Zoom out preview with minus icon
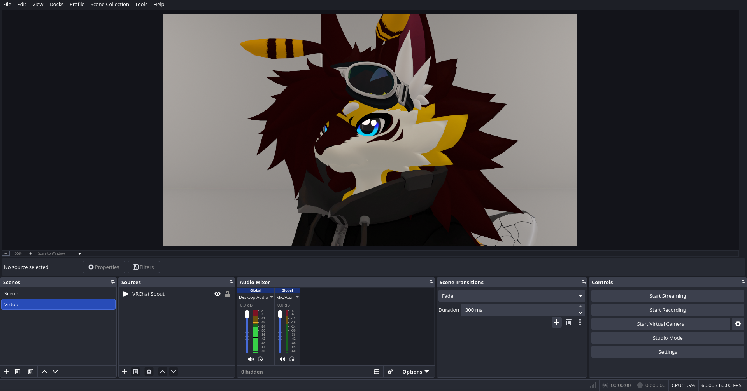This screenshot has height=391, width=747. pos(6,253)
